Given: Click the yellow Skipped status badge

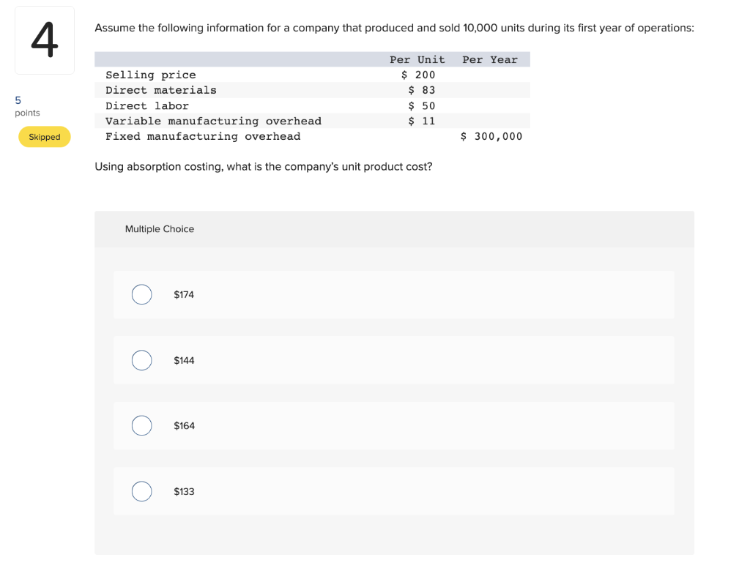Looking at the screenshot, I should pos(45,137).
